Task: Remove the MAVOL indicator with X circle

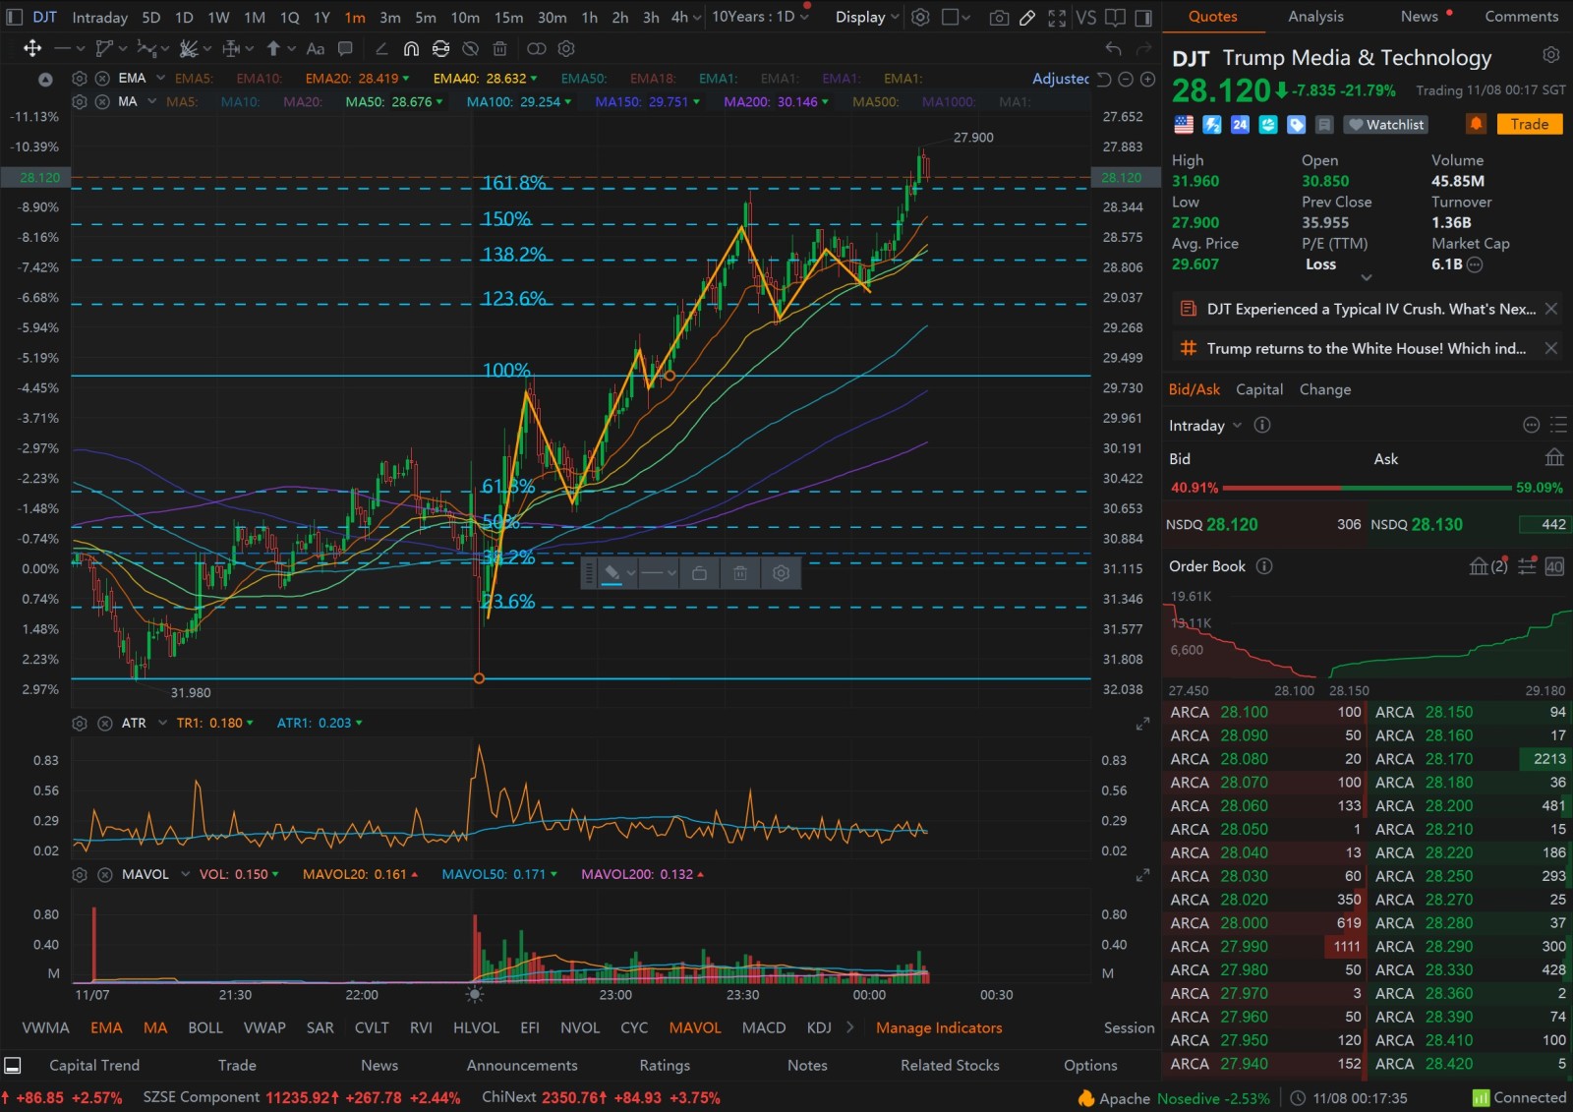Action: pos(104,874)
